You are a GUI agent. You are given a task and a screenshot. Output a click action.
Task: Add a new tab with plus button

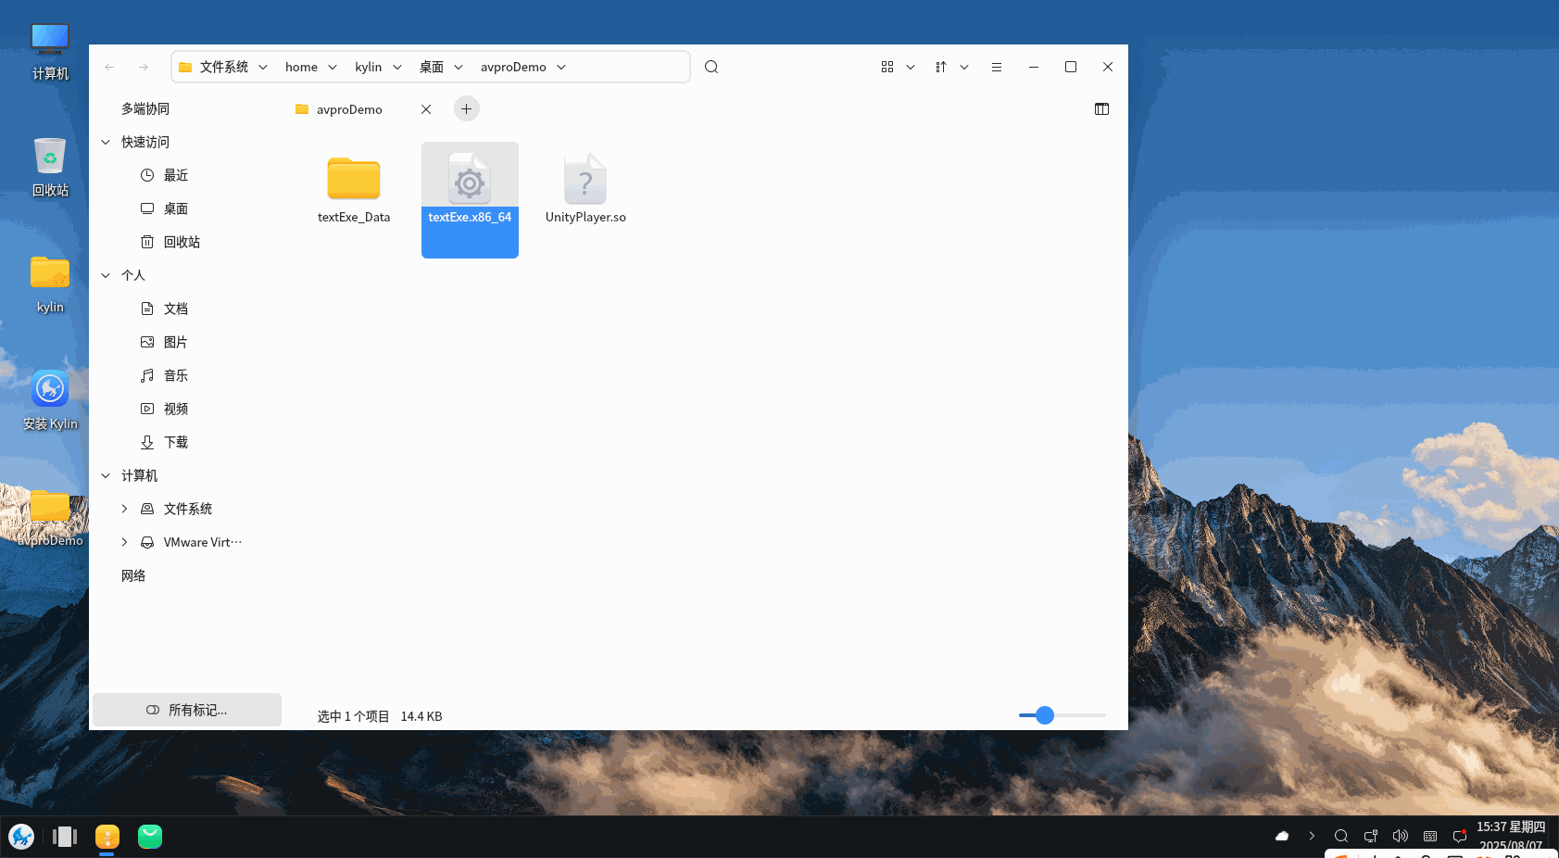[466, 109]
